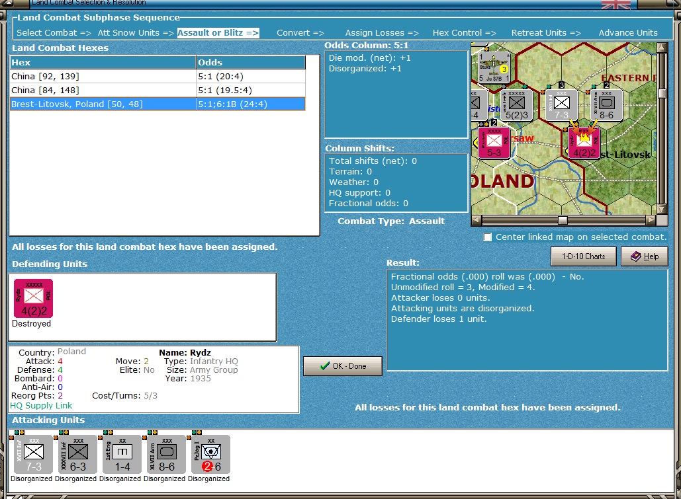681x499 pixels.
Task: Click Defender loses 1 unit line
Action: click(439, 319)
